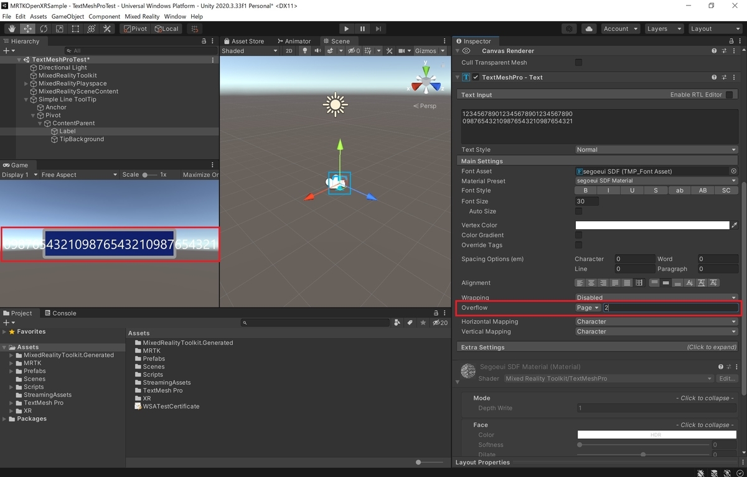747x477 pixels.
Task: Click the Face Color HDR swatch
Action: 655,435
